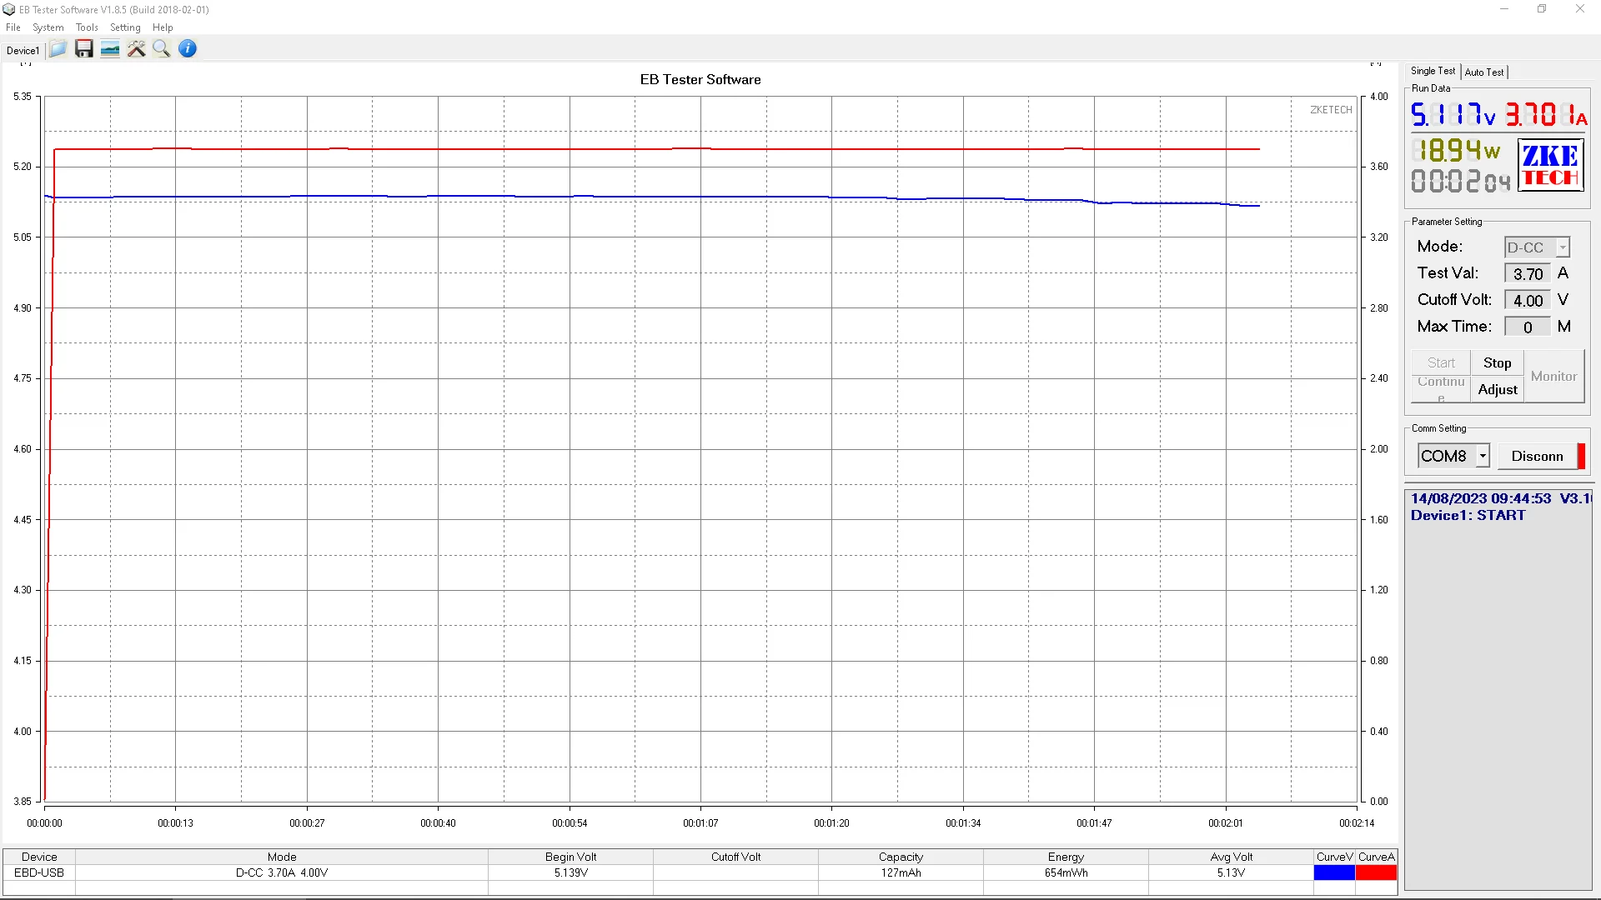Open the Tools menu
Viewport: 1601px width, 900px height.
coord(87,27)
